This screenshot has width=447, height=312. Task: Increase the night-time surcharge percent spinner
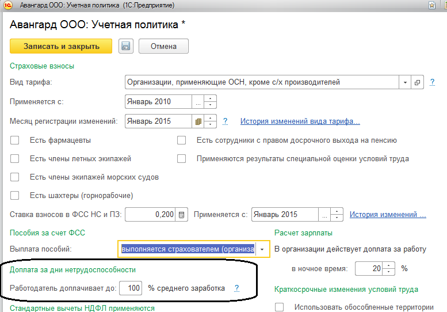point(389,265)
